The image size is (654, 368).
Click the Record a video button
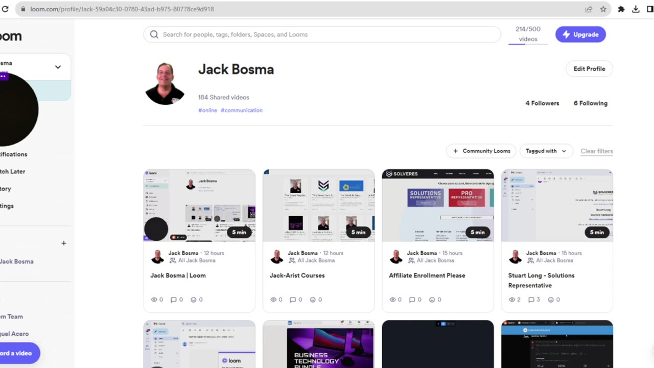[19, 353]
